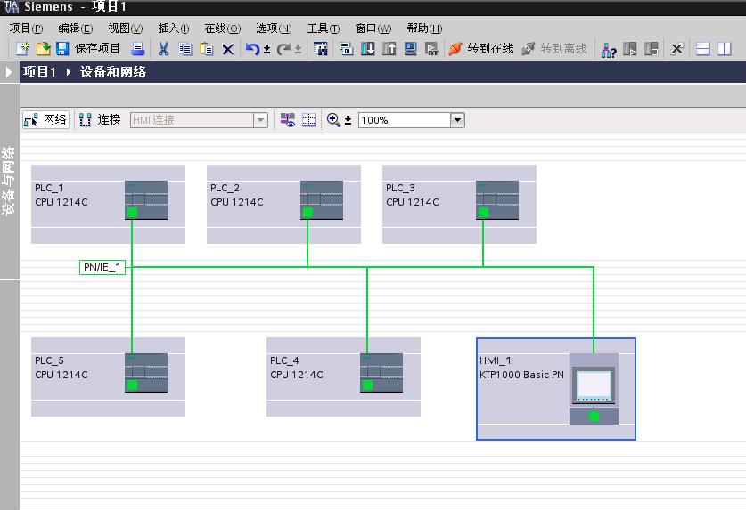746x510 pixels.
Task: Open the 设备与网络 side tab
Action: click(x=9, y=181)
